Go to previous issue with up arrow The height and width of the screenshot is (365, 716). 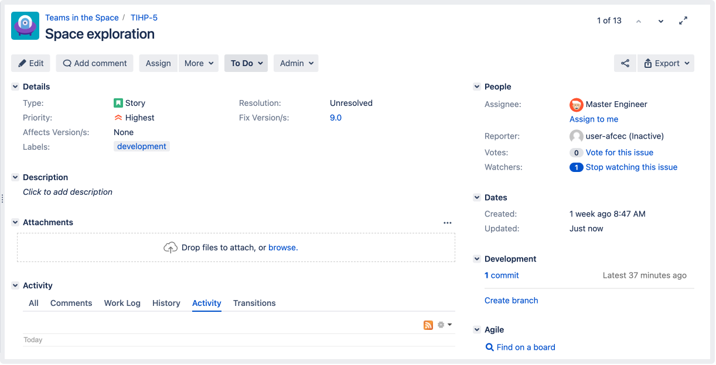point(639,21)
